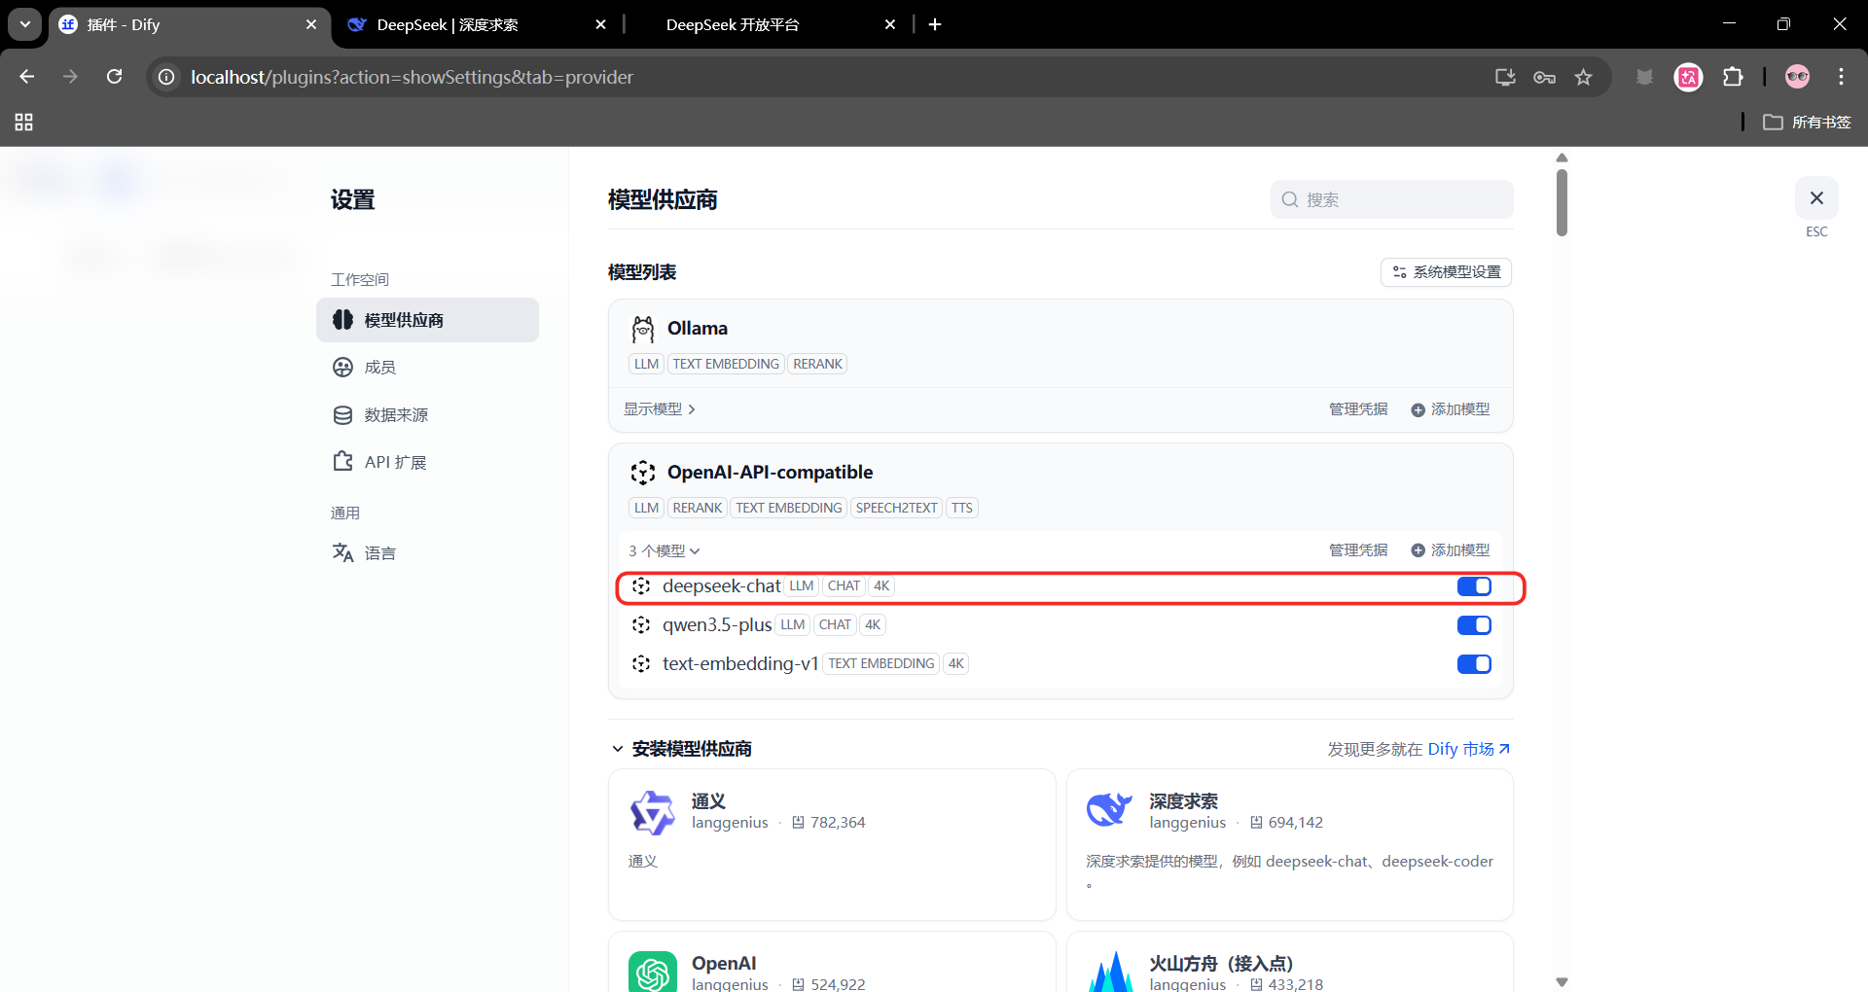The height and width of the screenshot is (992, 1868).
Task: Open the browser profile avatar
Action: pyautogui.click(x=1797, y=77)
